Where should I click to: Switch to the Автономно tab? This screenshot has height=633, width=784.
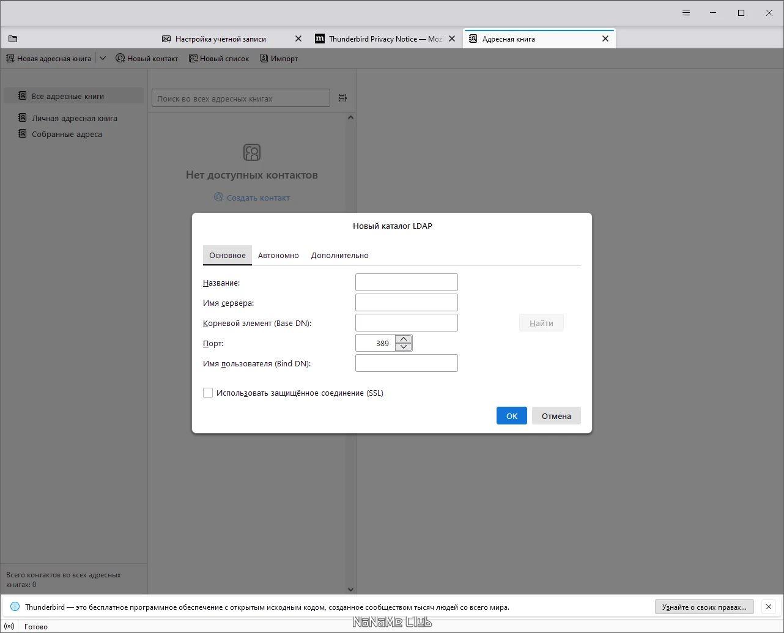point(278,255)
